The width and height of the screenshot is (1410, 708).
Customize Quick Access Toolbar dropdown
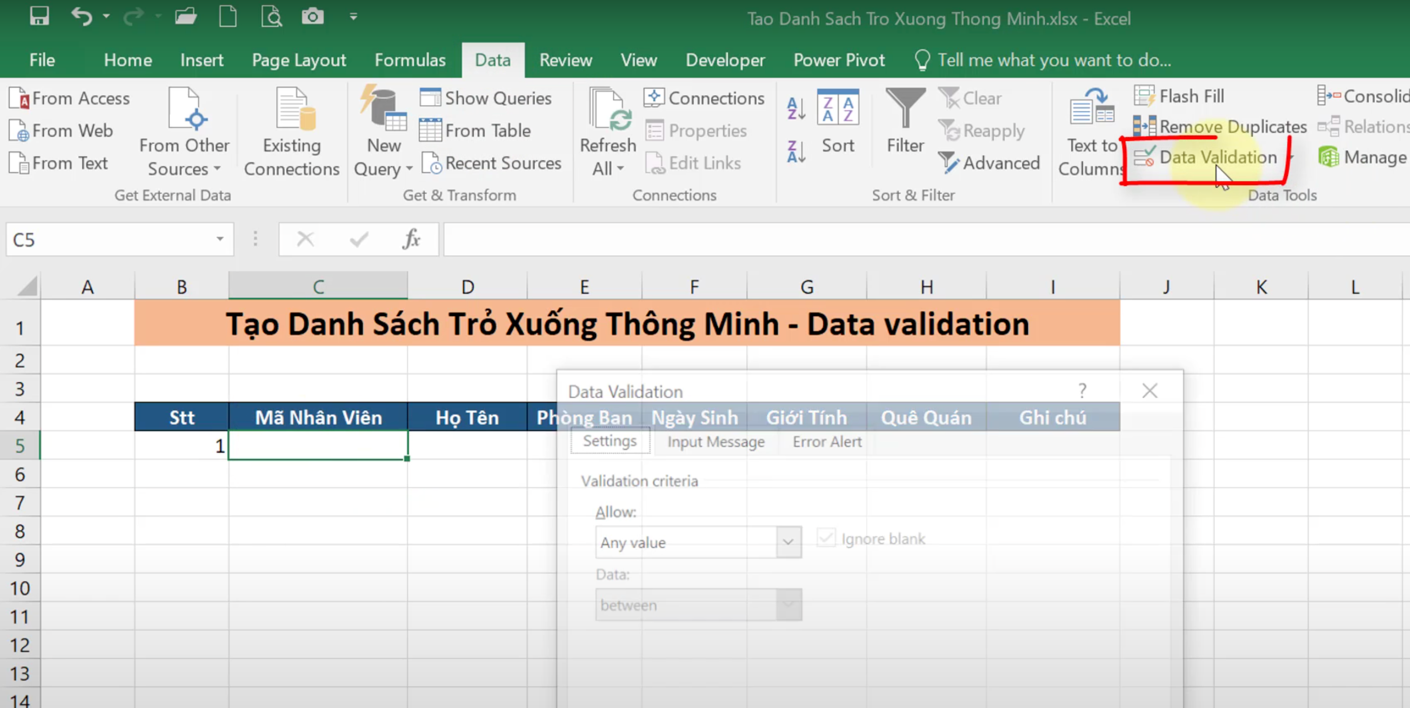point(353,17)
